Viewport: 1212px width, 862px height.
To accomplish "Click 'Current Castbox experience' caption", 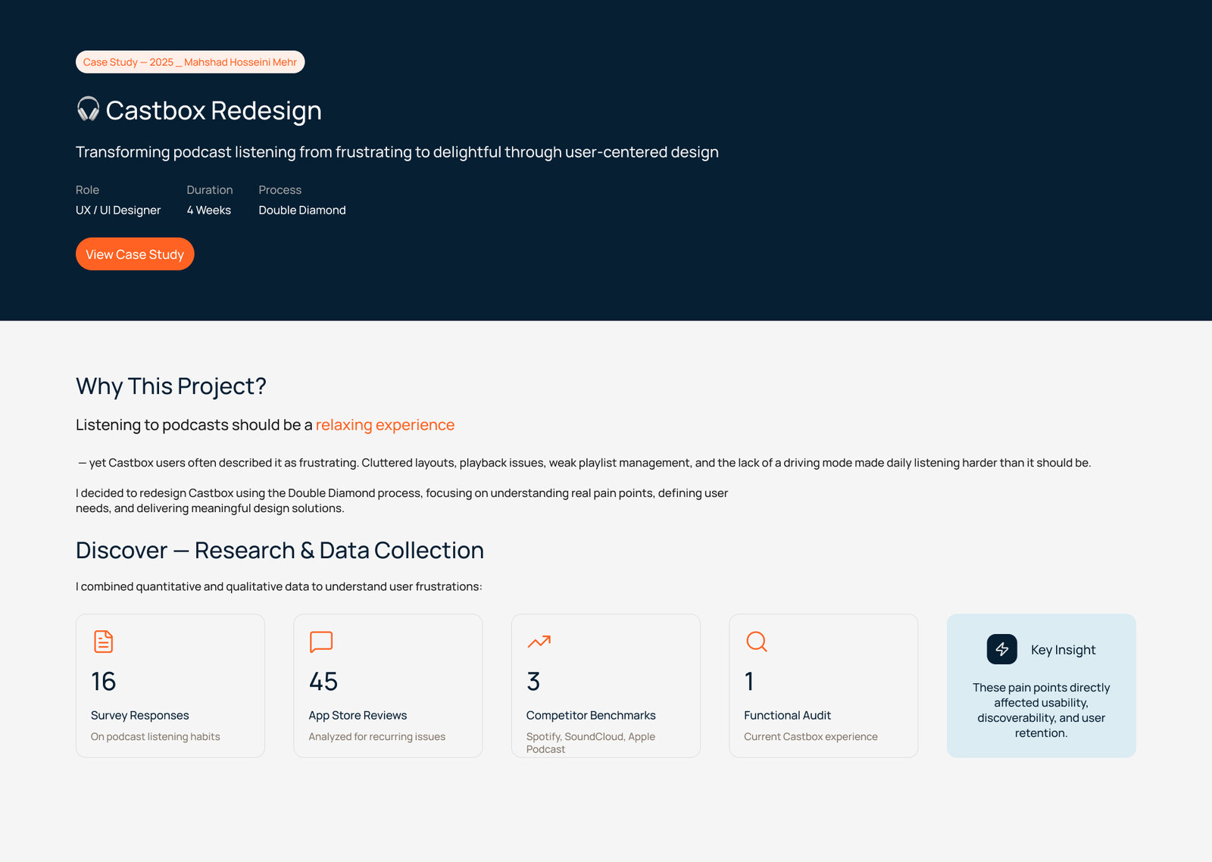I will coord(811,736).
